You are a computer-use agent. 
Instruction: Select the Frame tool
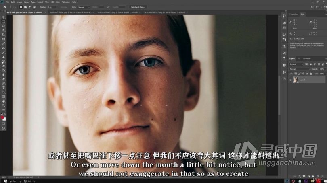click(3, 39)
